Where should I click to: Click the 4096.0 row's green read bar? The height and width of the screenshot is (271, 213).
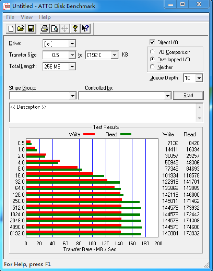[84, 227]
